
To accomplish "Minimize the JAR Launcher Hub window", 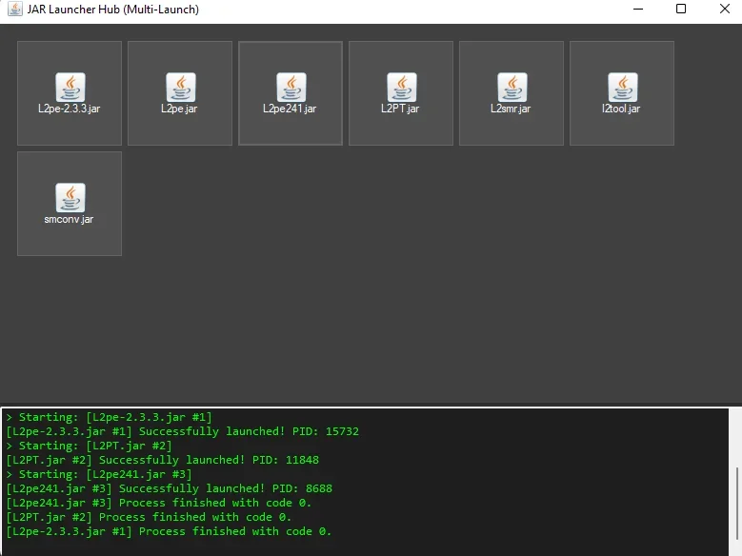I will click(x=638, y=9).
